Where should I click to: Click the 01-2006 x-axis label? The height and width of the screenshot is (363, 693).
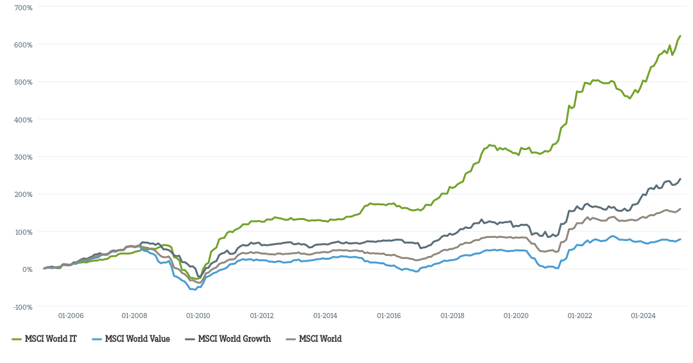[x=71, y=316]
